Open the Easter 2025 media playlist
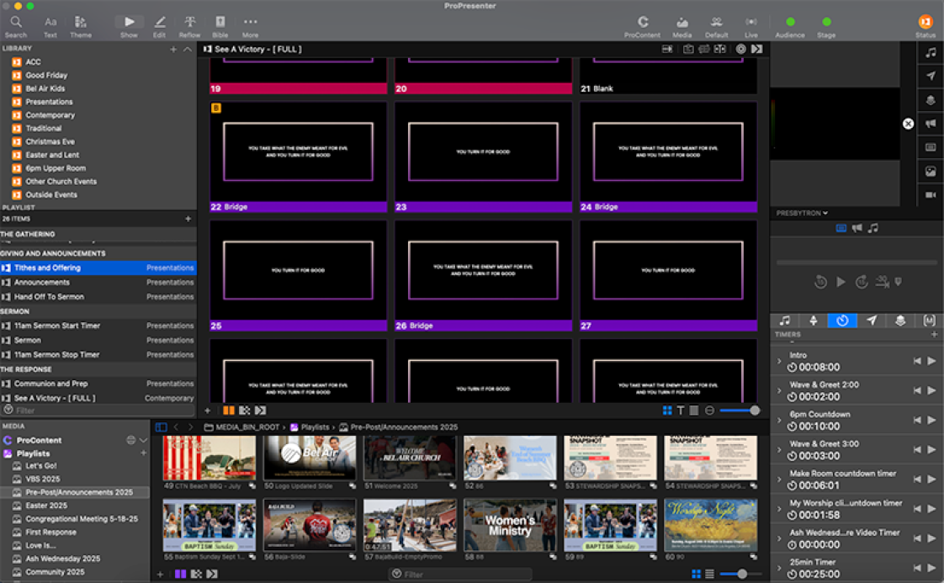The height and width of the screenshot is (583, 944). 46,506
